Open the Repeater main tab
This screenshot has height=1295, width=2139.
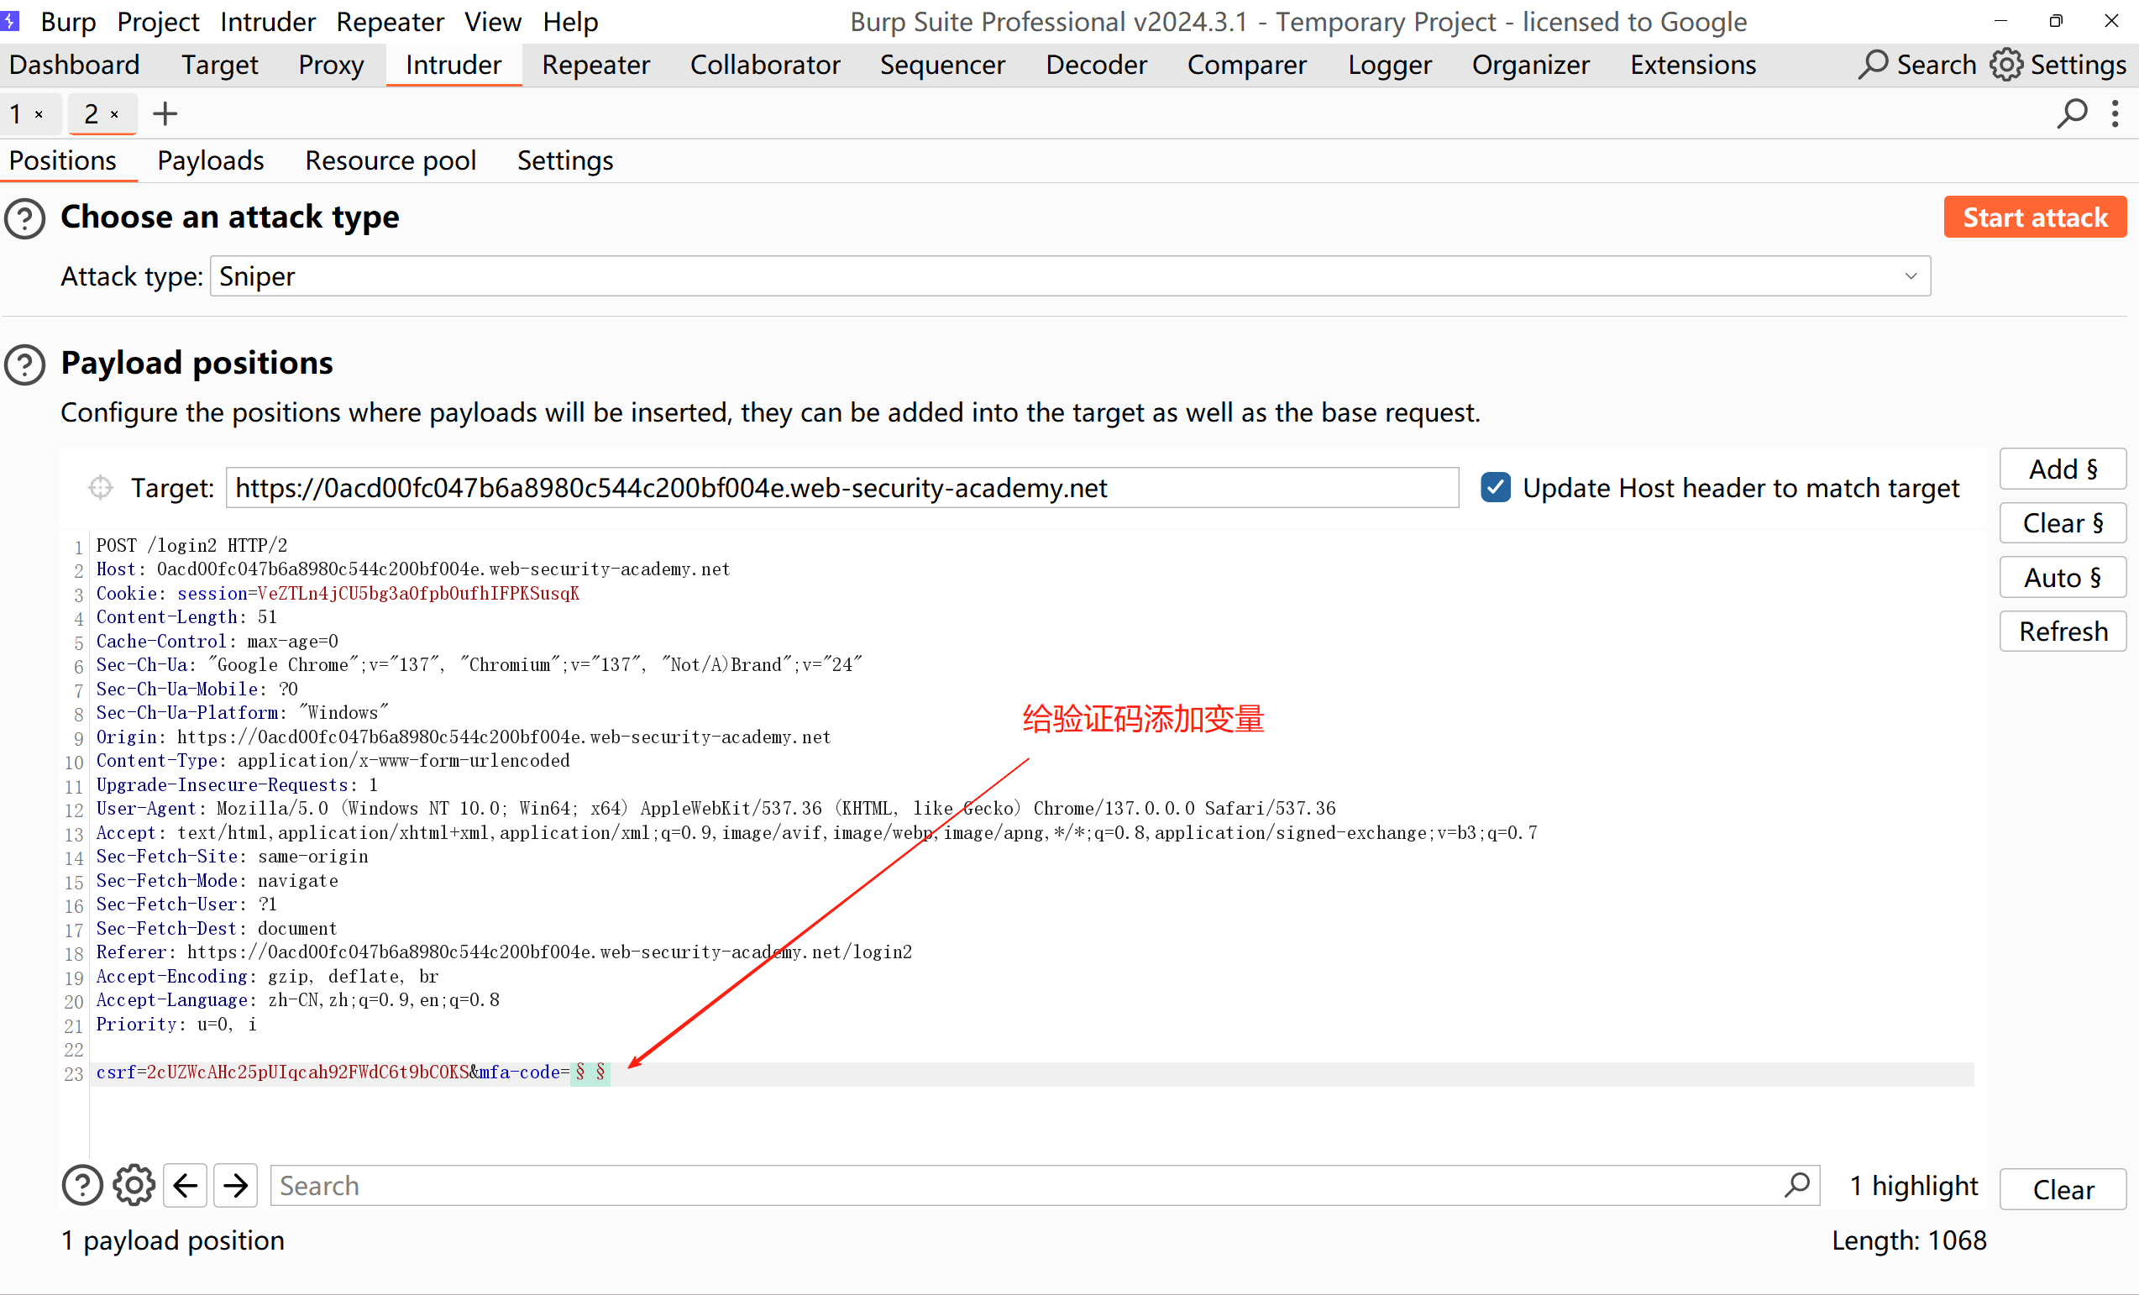tap(595, 66)
